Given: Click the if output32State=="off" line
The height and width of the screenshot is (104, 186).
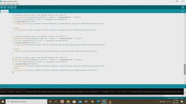Looking at the screenshot, I should click(x=25, y=64).
